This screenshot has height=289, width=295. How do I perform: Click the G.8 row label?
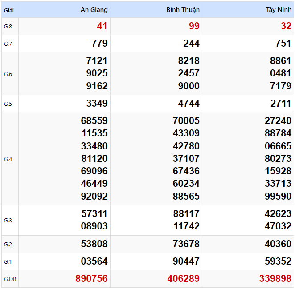coord(8,27)
